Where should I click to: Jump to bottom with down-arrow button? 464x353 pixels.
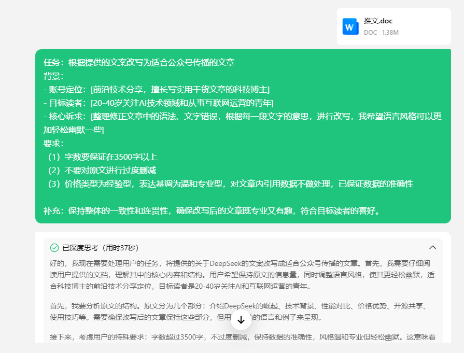pyautogui.click(x=241, y=320)
